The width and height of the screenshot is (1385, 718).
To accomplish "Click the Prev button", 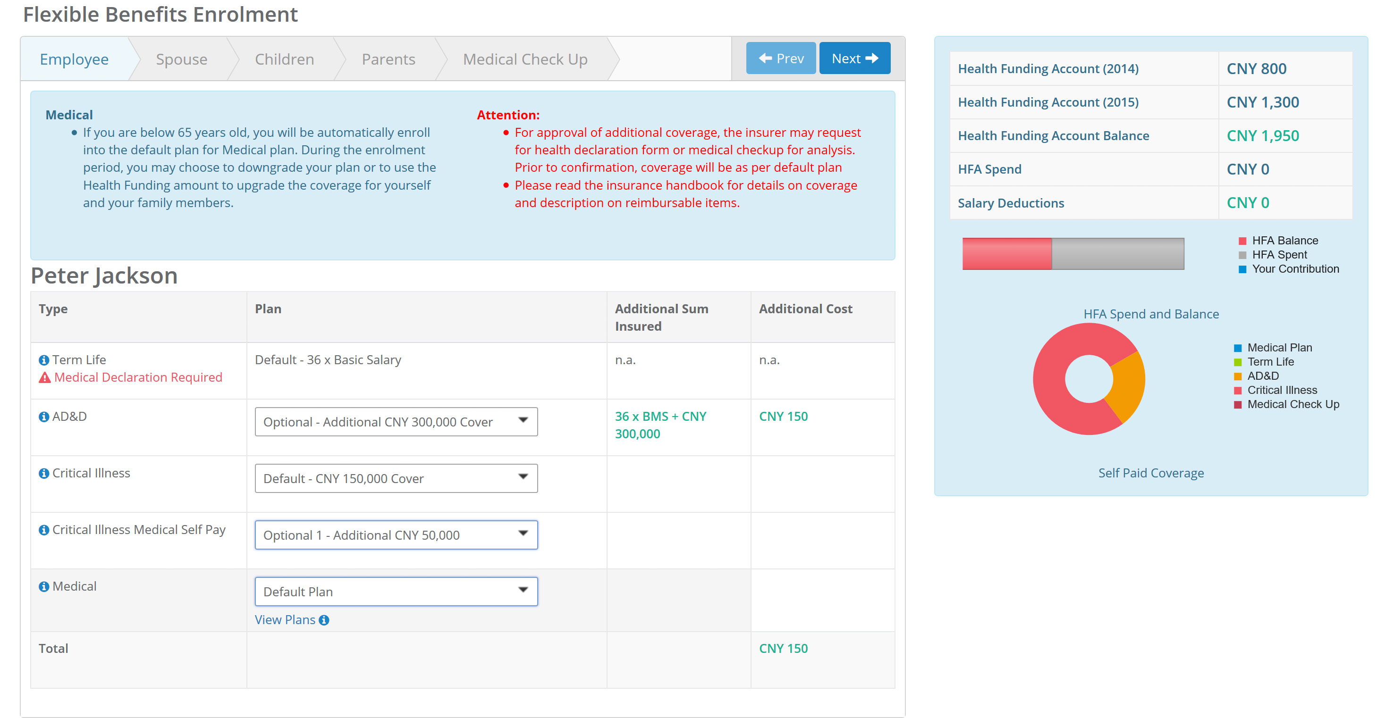I will pos(781,58).
